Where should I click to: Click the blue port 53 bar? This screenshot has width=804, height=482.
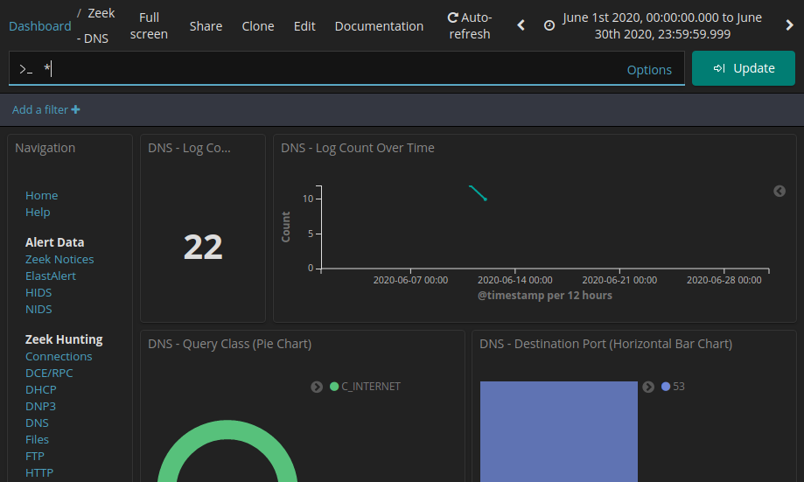tap(559, 431)
